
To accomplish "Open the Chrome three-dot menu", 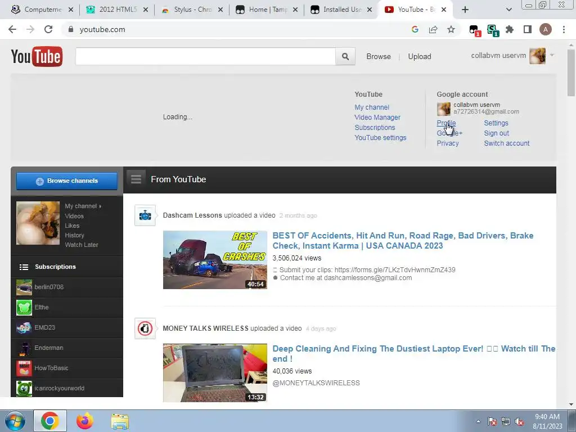I will coord(564,29).
